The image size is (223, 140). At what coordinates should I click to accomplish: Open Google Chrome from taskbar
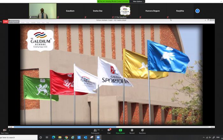[66, 137]
